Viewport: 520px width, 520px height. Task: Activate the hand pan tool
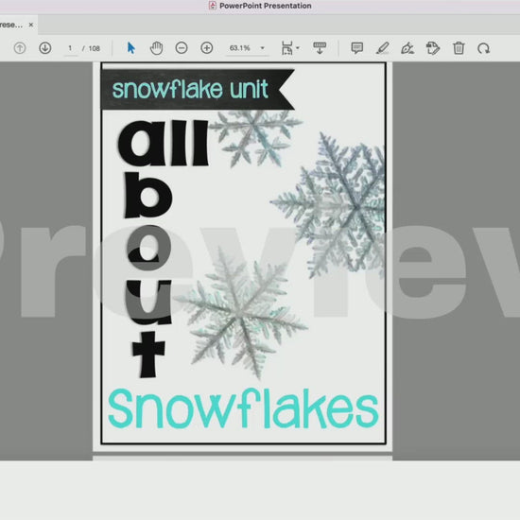[x=156, y=48]
